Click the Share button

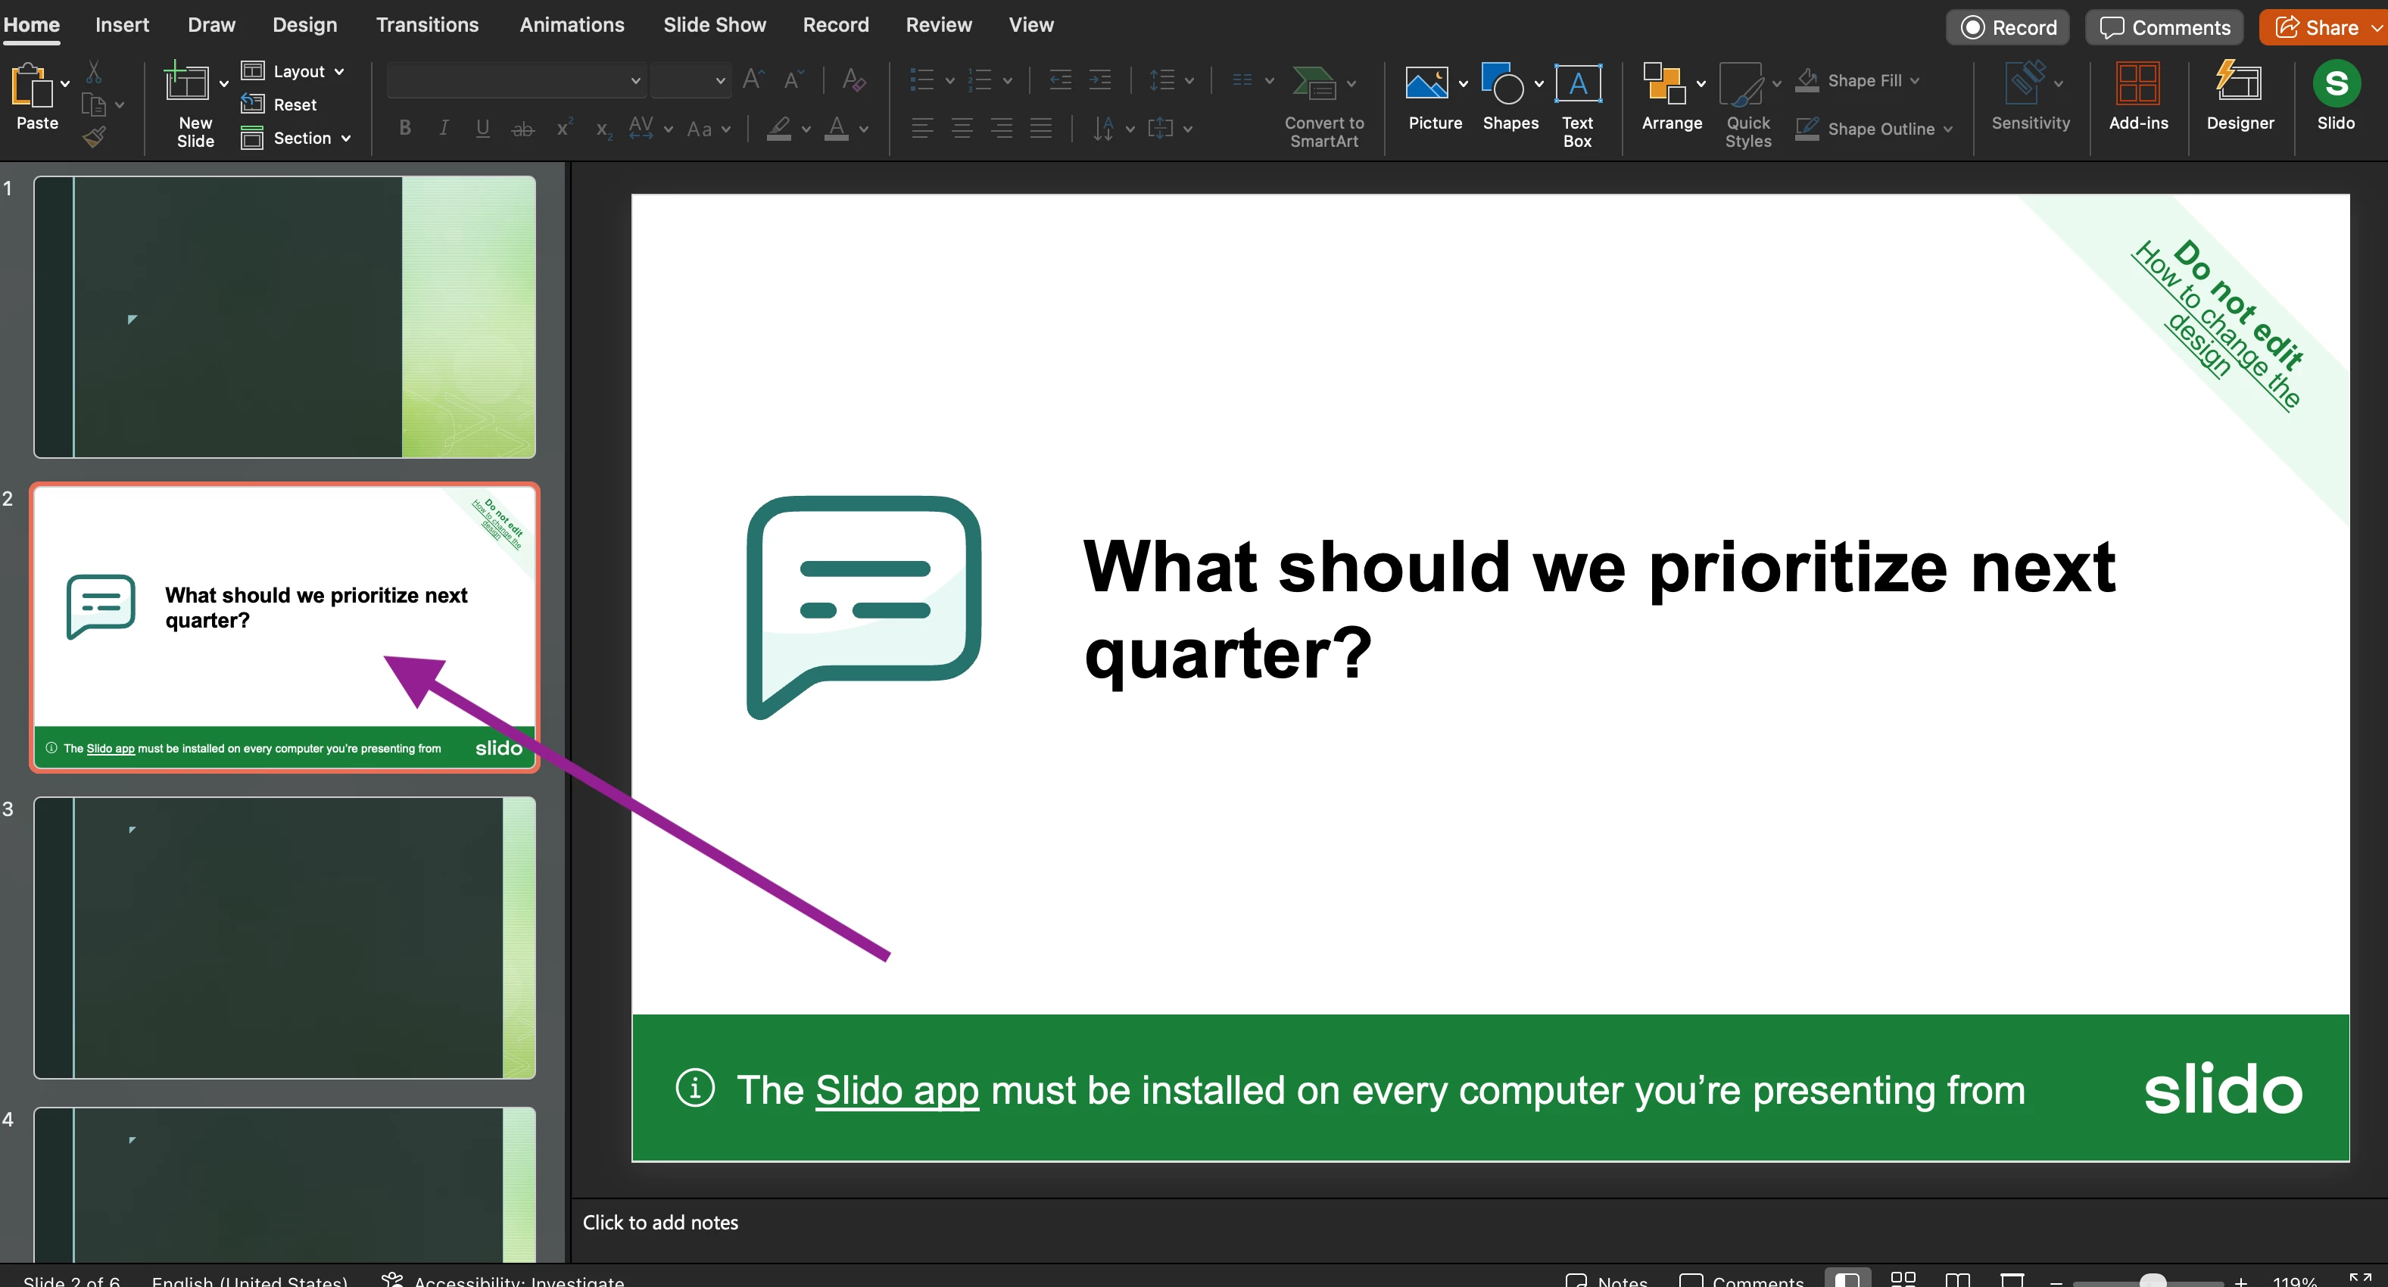[x=2317, y=27]
